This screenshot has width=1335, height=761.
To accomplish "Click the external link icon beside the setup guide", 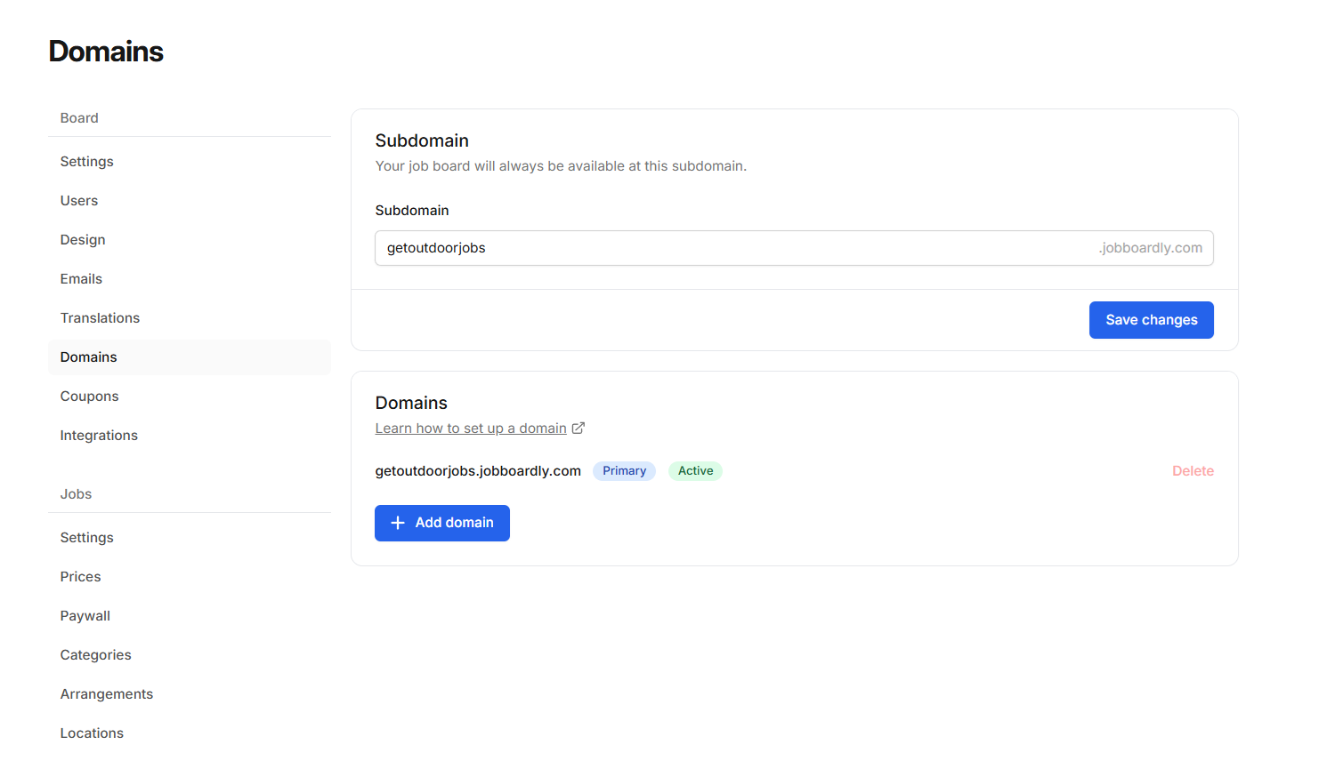I will 579,428.
